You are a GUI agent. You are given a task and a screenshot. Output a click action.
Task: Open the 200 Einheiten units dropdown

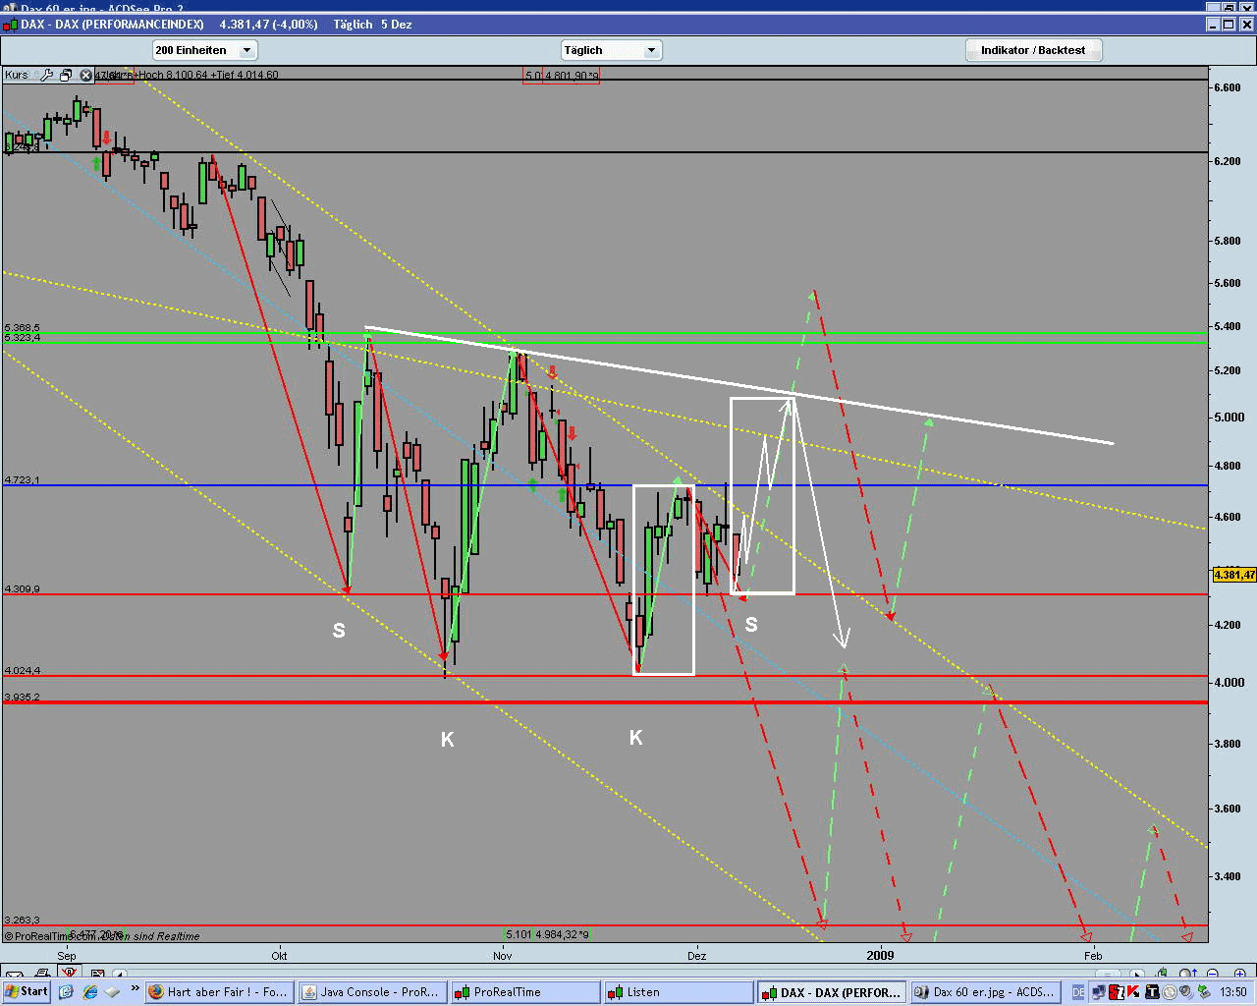pyautogui.click(x=204, y=50)
